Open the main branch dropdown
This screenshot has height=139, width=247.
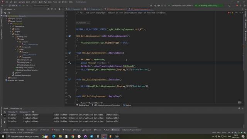point(13,5)
